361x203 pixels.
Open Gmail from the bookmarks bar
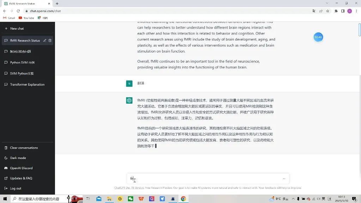(8, 18)
